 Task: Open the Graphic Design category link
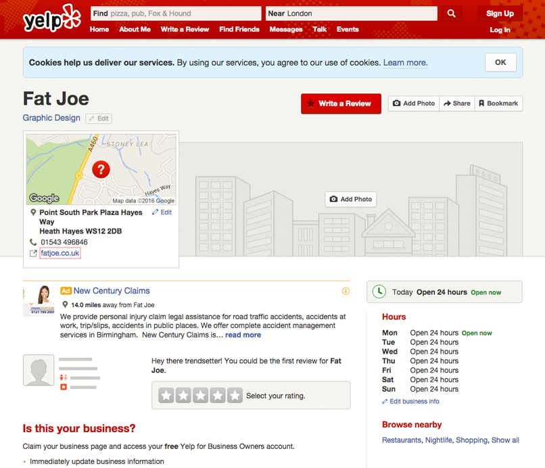pos(51,118)
